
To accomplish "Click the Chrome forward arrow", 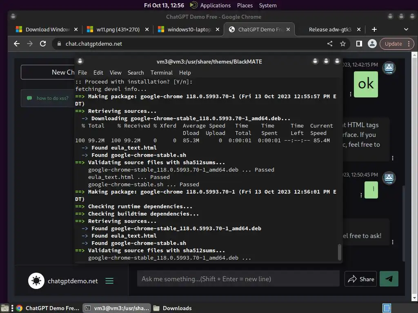I will click(29, 44).
